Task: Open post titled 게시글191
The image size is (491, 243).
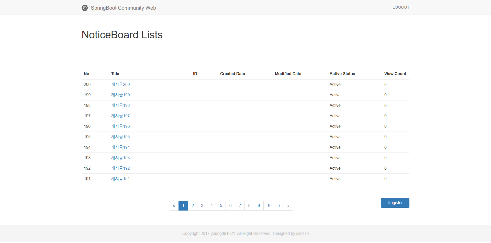Action: (120, 179)
